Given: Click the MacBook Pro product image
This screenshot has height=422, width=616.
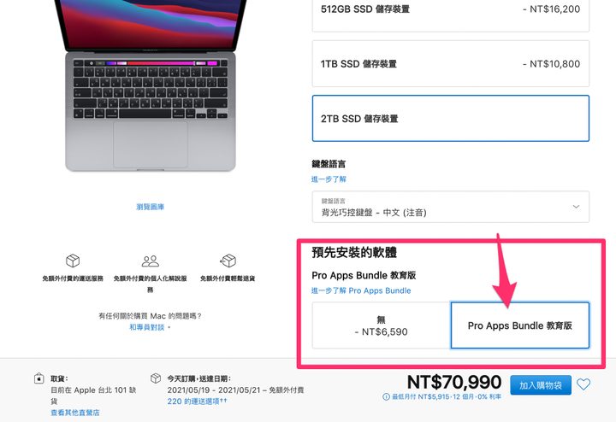Looking at the screenshot, I should (x=150, y=85).
